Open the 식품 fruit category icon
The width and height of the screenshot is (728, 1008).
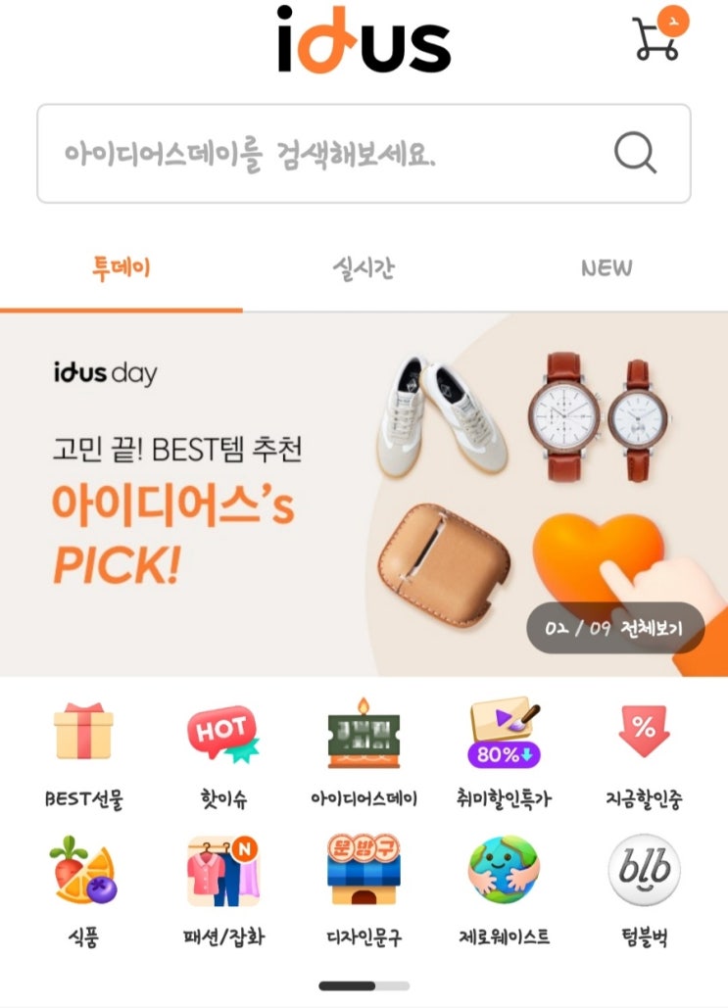pyautogui.click(x=83, y=871)
